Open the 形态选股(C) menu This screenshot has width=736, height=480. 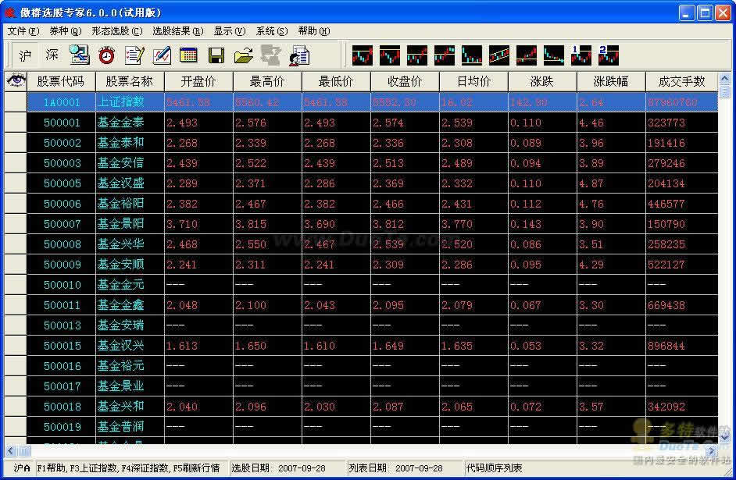[117, 31]
